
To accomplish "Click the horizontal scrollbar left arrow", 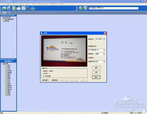I will coord(18,111).
